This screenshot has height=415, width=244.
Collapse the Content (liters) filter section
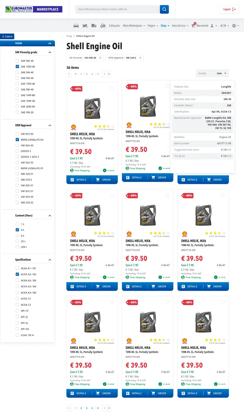point(50,216)
